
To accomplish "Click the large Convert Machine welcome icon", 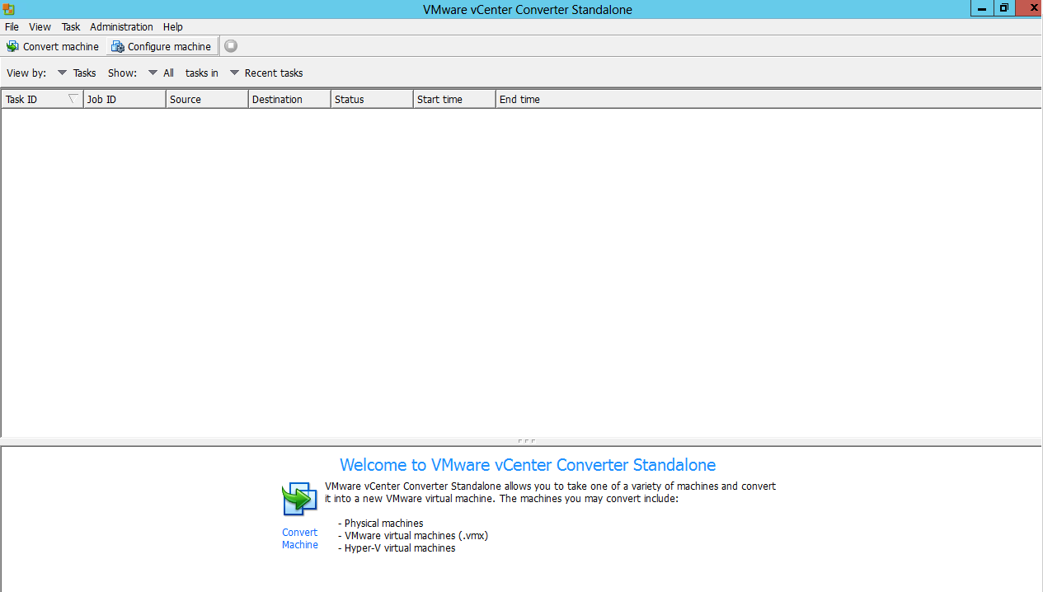I will 299,500.
